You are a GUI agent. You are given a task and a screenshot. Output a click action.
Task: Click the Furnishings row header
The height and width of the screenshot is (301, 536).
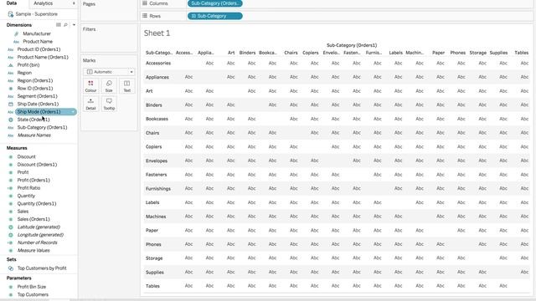pos(158,189)
